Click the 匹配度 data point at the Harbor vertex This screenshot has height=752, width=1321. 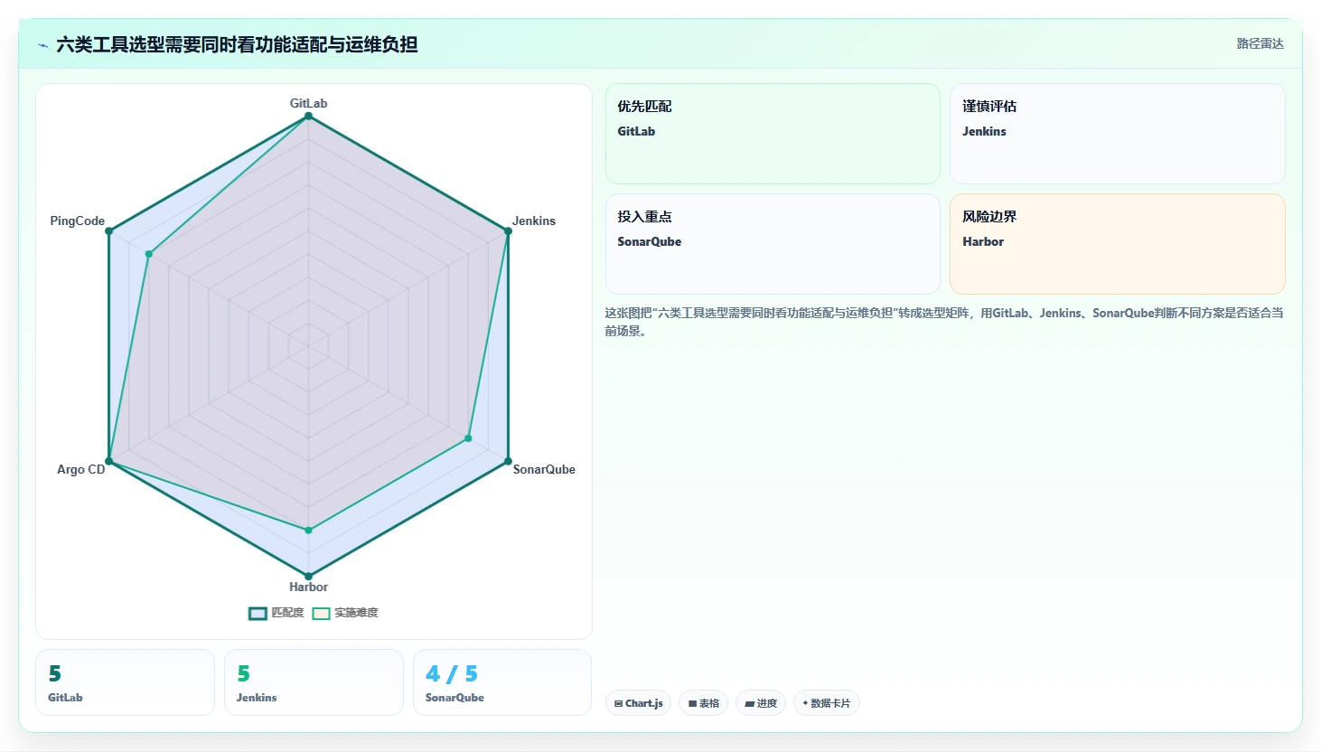(x=308, y=576)
